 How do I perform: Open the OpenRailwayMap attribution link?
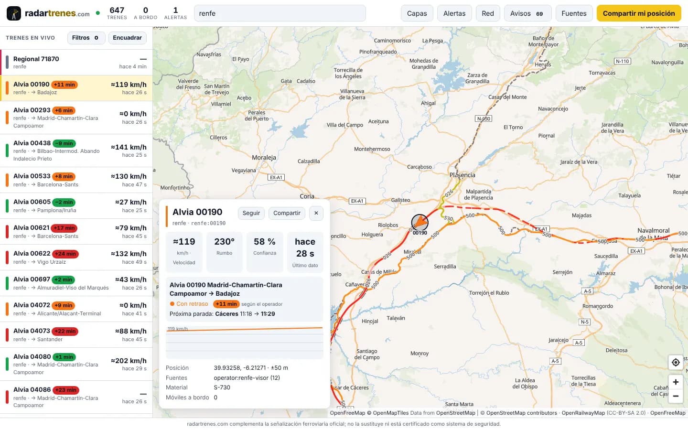pos(583,413)
